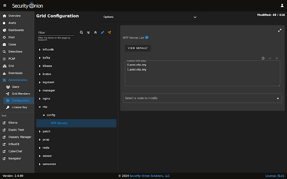
Task: Maximize the setting panel with expand icon
Action: pyautogui.click(x=279, y=30)
